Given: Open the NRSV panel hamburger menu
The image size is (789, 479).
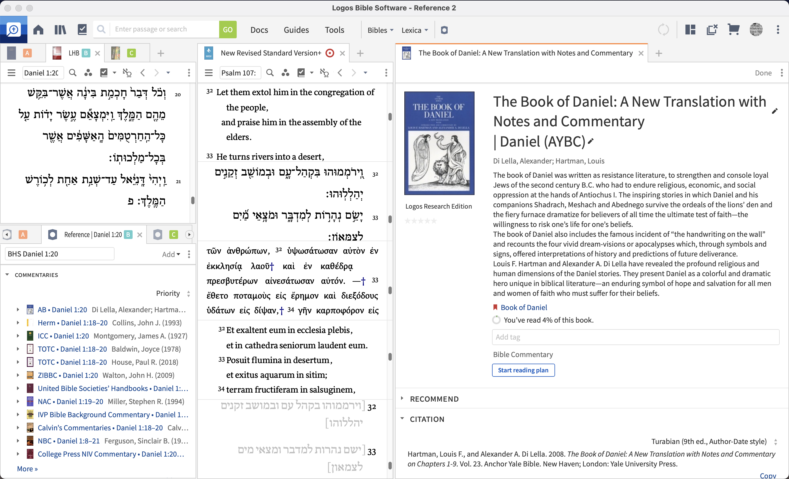Looking at the screenshot, I should (x=209, y=73).
